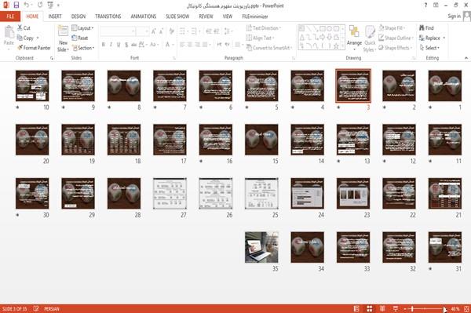Select the Format Painter tool

34,48
